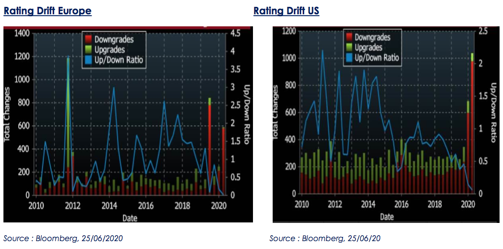Click the Total Changes axis title on US chart
Viewport: 503px width, 249px height.
click(x=276, y=112)
